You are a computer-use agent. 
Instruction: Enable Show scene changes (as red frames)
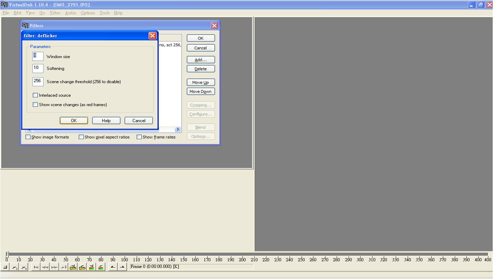[x=35, y=105]
